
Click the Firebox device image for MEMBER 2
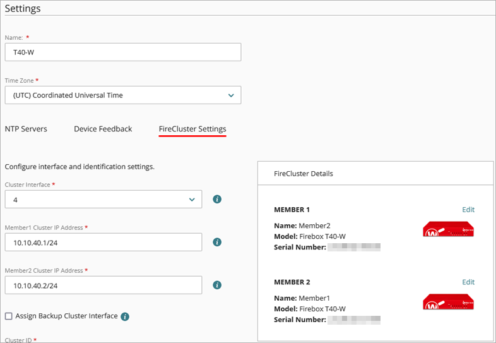click(448, 301)
